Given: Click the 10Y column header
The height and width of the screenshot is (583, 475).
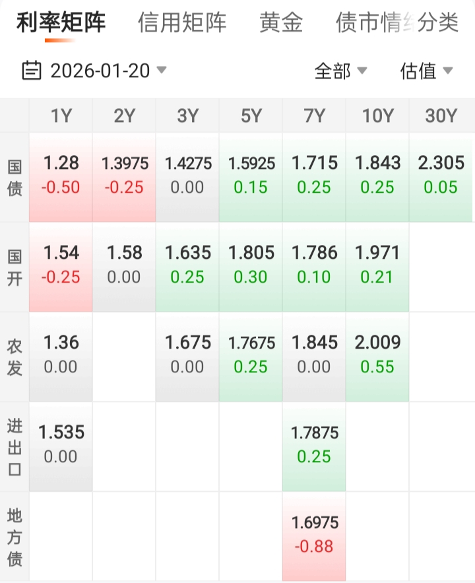Looking at the screenshot, I should 377,116.
